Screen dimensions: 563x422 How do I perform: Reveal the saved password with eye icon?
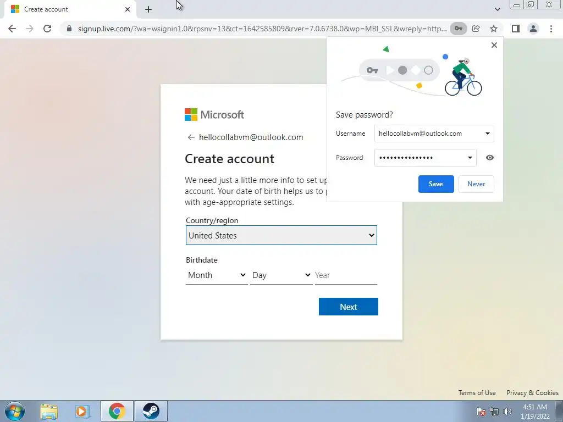[x=489, y=158]
